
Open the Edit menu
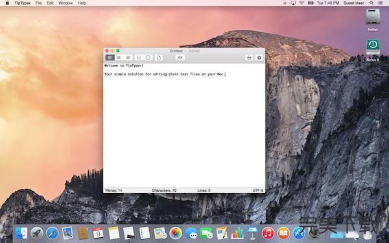click(x=50, y=3)
